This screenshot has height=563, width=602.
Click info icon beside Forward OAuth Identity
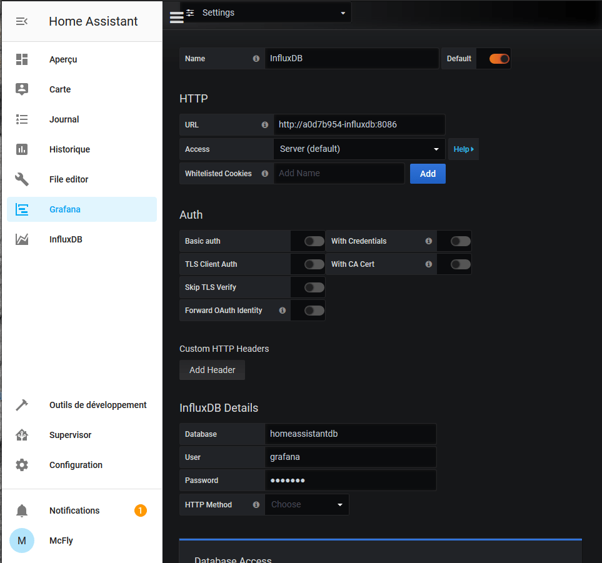(283, 311)
